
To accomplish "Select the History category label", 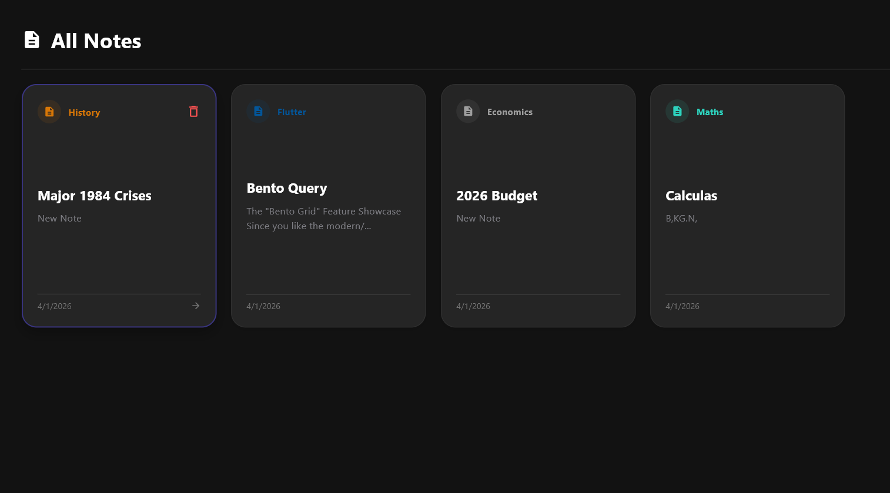I will (84, 112).
